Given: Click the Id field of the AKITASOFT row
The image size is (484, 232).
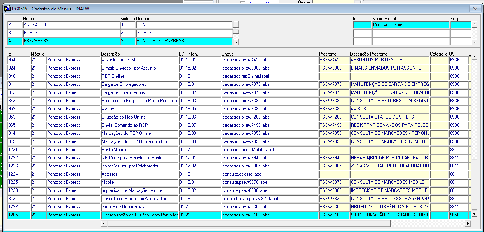Looking at the screenshot, I should pos(15,24).
